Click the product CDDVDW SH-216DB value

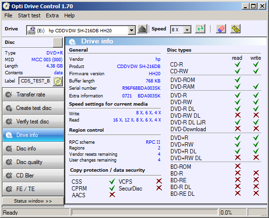point(139,67)
